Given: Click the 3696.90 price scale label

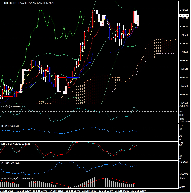Looking at the screenshot, I should 184,61.
